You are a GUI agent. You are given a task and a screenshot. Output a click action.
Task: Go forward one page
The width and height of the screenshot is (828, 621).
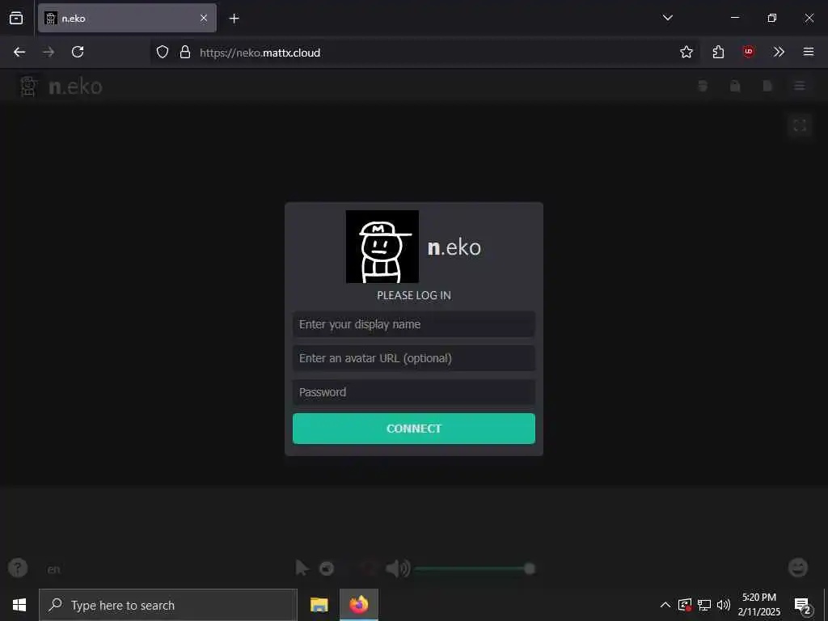[49, 52]
